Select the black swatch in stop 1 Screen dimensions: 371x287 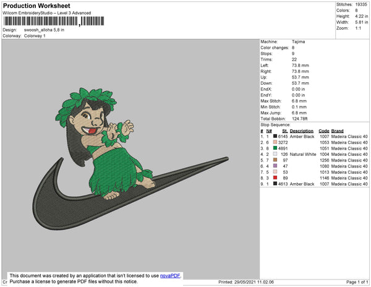point(275,136)
